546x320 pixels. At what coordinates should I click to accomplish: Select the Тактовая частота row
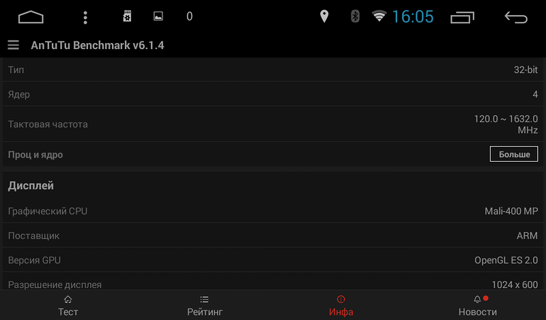[x=273, y=124]
